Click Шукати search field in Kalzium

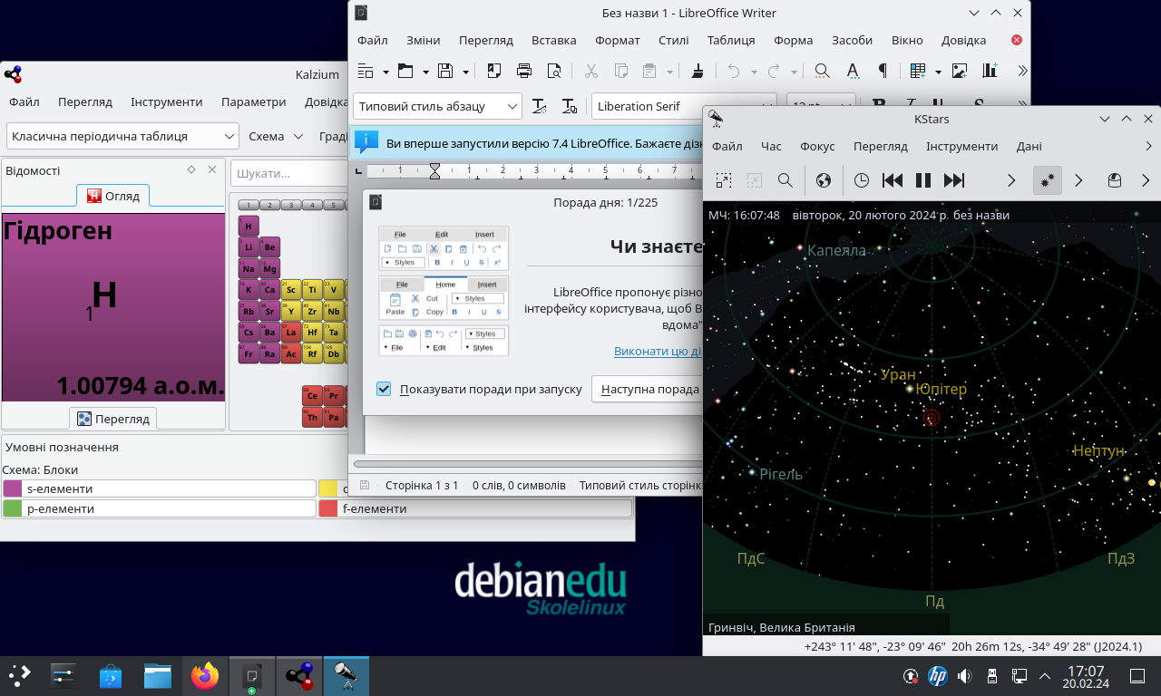pos(290,173)
